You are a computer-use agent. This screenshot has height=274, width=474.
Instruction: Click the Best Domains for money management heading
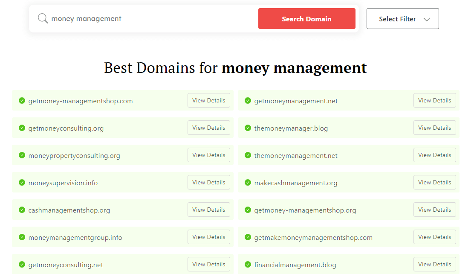coord(235,68)
